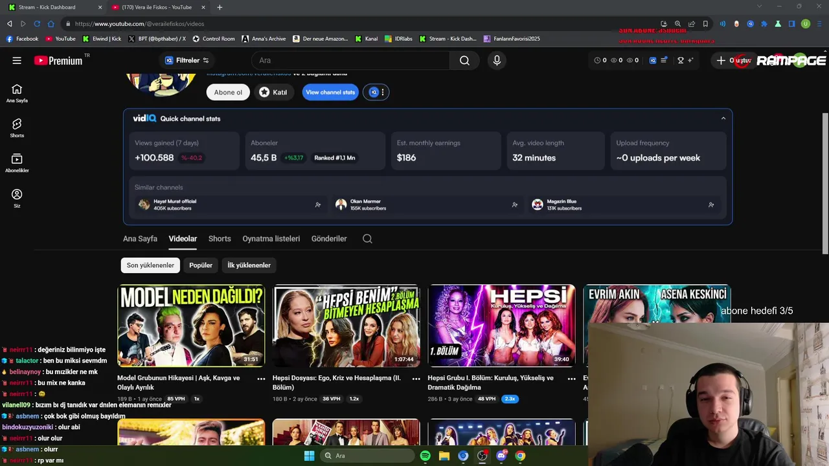
Task: Switch to the channel Ana Sayfa tab
Action: click(140, 239)
